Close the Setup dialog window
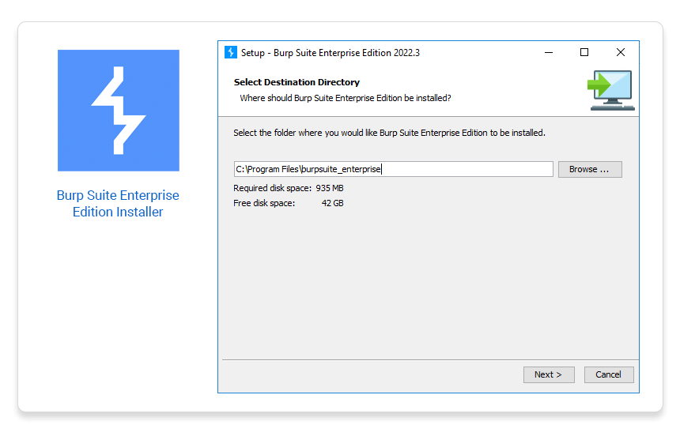680x440 pixels. 621,52
